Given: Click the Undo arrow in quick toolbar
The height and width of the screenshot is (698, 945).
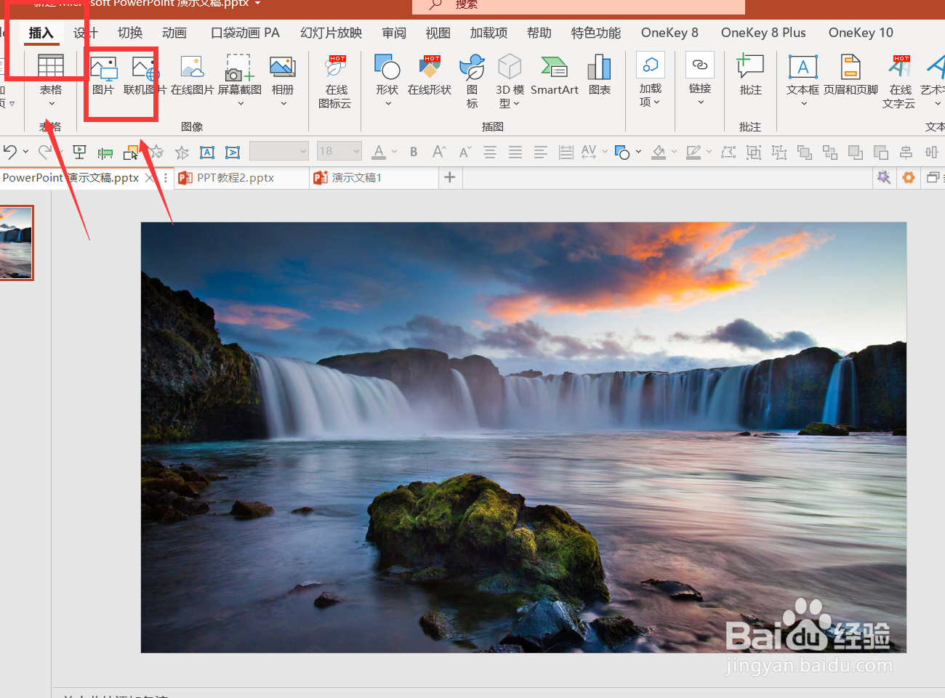Looking at the screenshot, I should point(10,152).
